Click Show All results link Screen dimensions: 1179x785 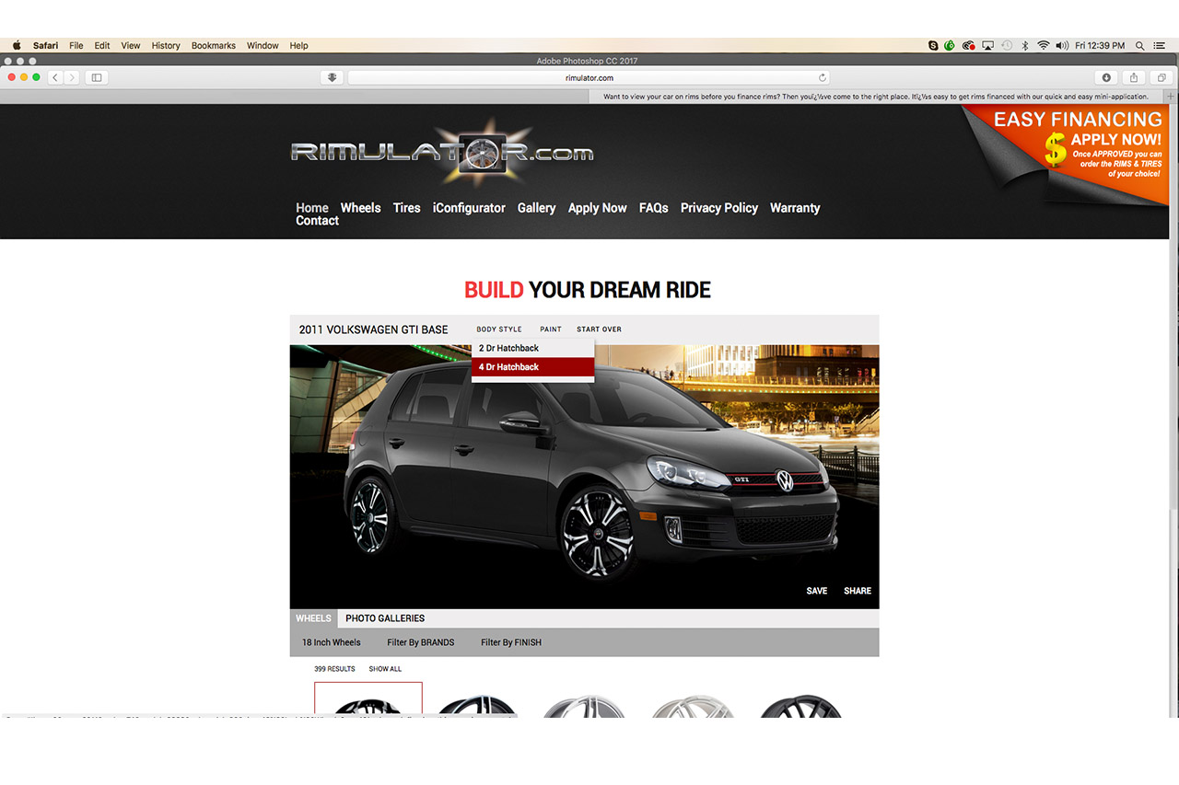385,669
